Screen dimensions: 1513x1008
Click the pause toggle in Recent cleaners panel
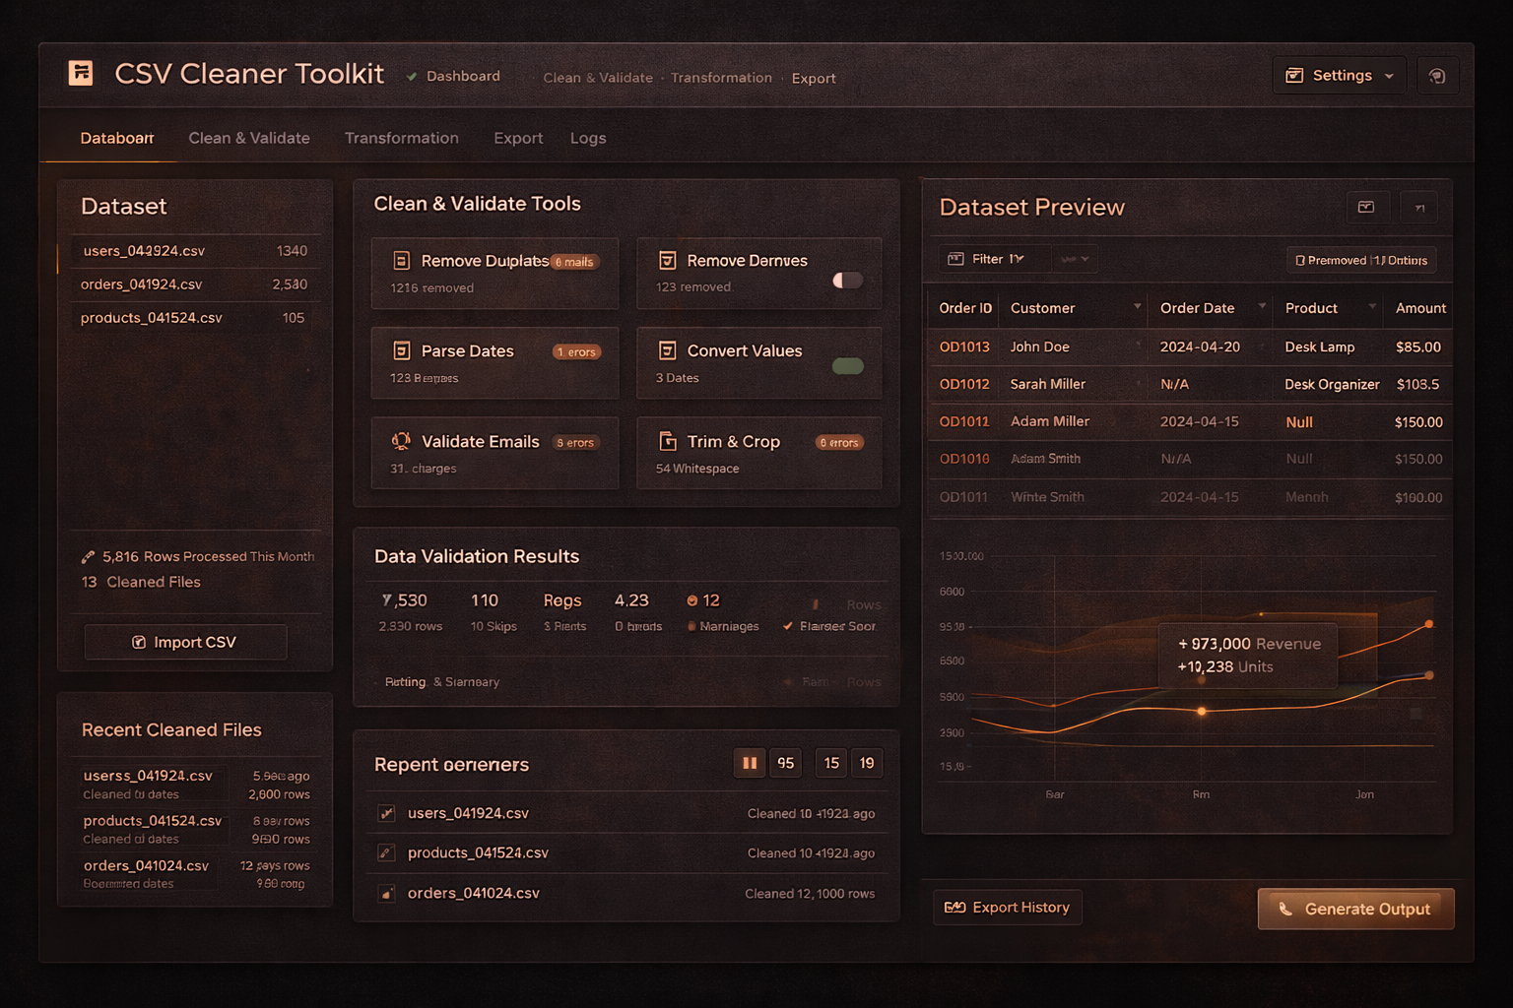point(749,762)
